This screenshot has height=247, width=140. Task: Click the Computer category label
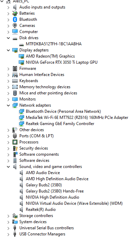pyautogui.click(x=29, y=32)
